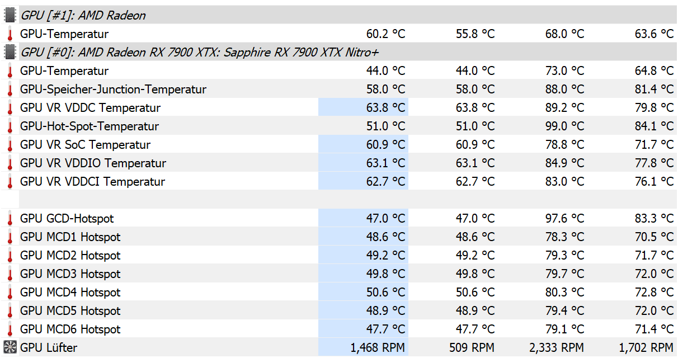Viewport: 678px width, 358px height.
Task: Click the 55.8 °C minimum value
Action: click(475, 34)
